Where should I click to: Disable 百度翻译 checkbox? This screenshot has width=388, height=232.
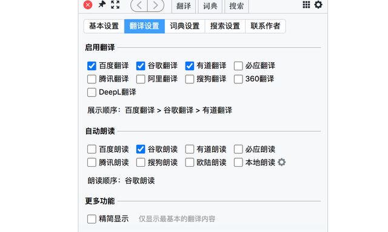pos(92,66)
